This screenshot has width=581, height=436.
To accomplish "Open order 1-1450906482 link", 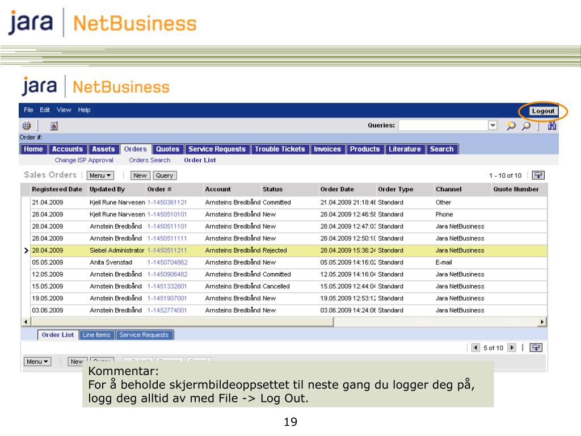I will [167, 274].
